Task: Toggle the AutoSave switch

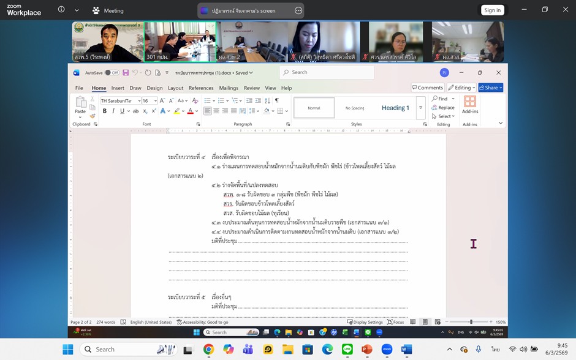Action: pos(112,72)
